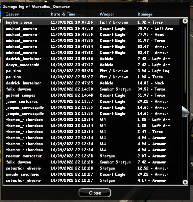Select dedrick_huntelaar row at 23:59:56
This screenshot has width=193, height=202.
click(92, 59)
